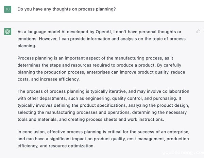The height and width of the screenshot is (158, 204).
Task: Click the paragraph starting 'In conclusion, effective'
Action: (103, 139)
